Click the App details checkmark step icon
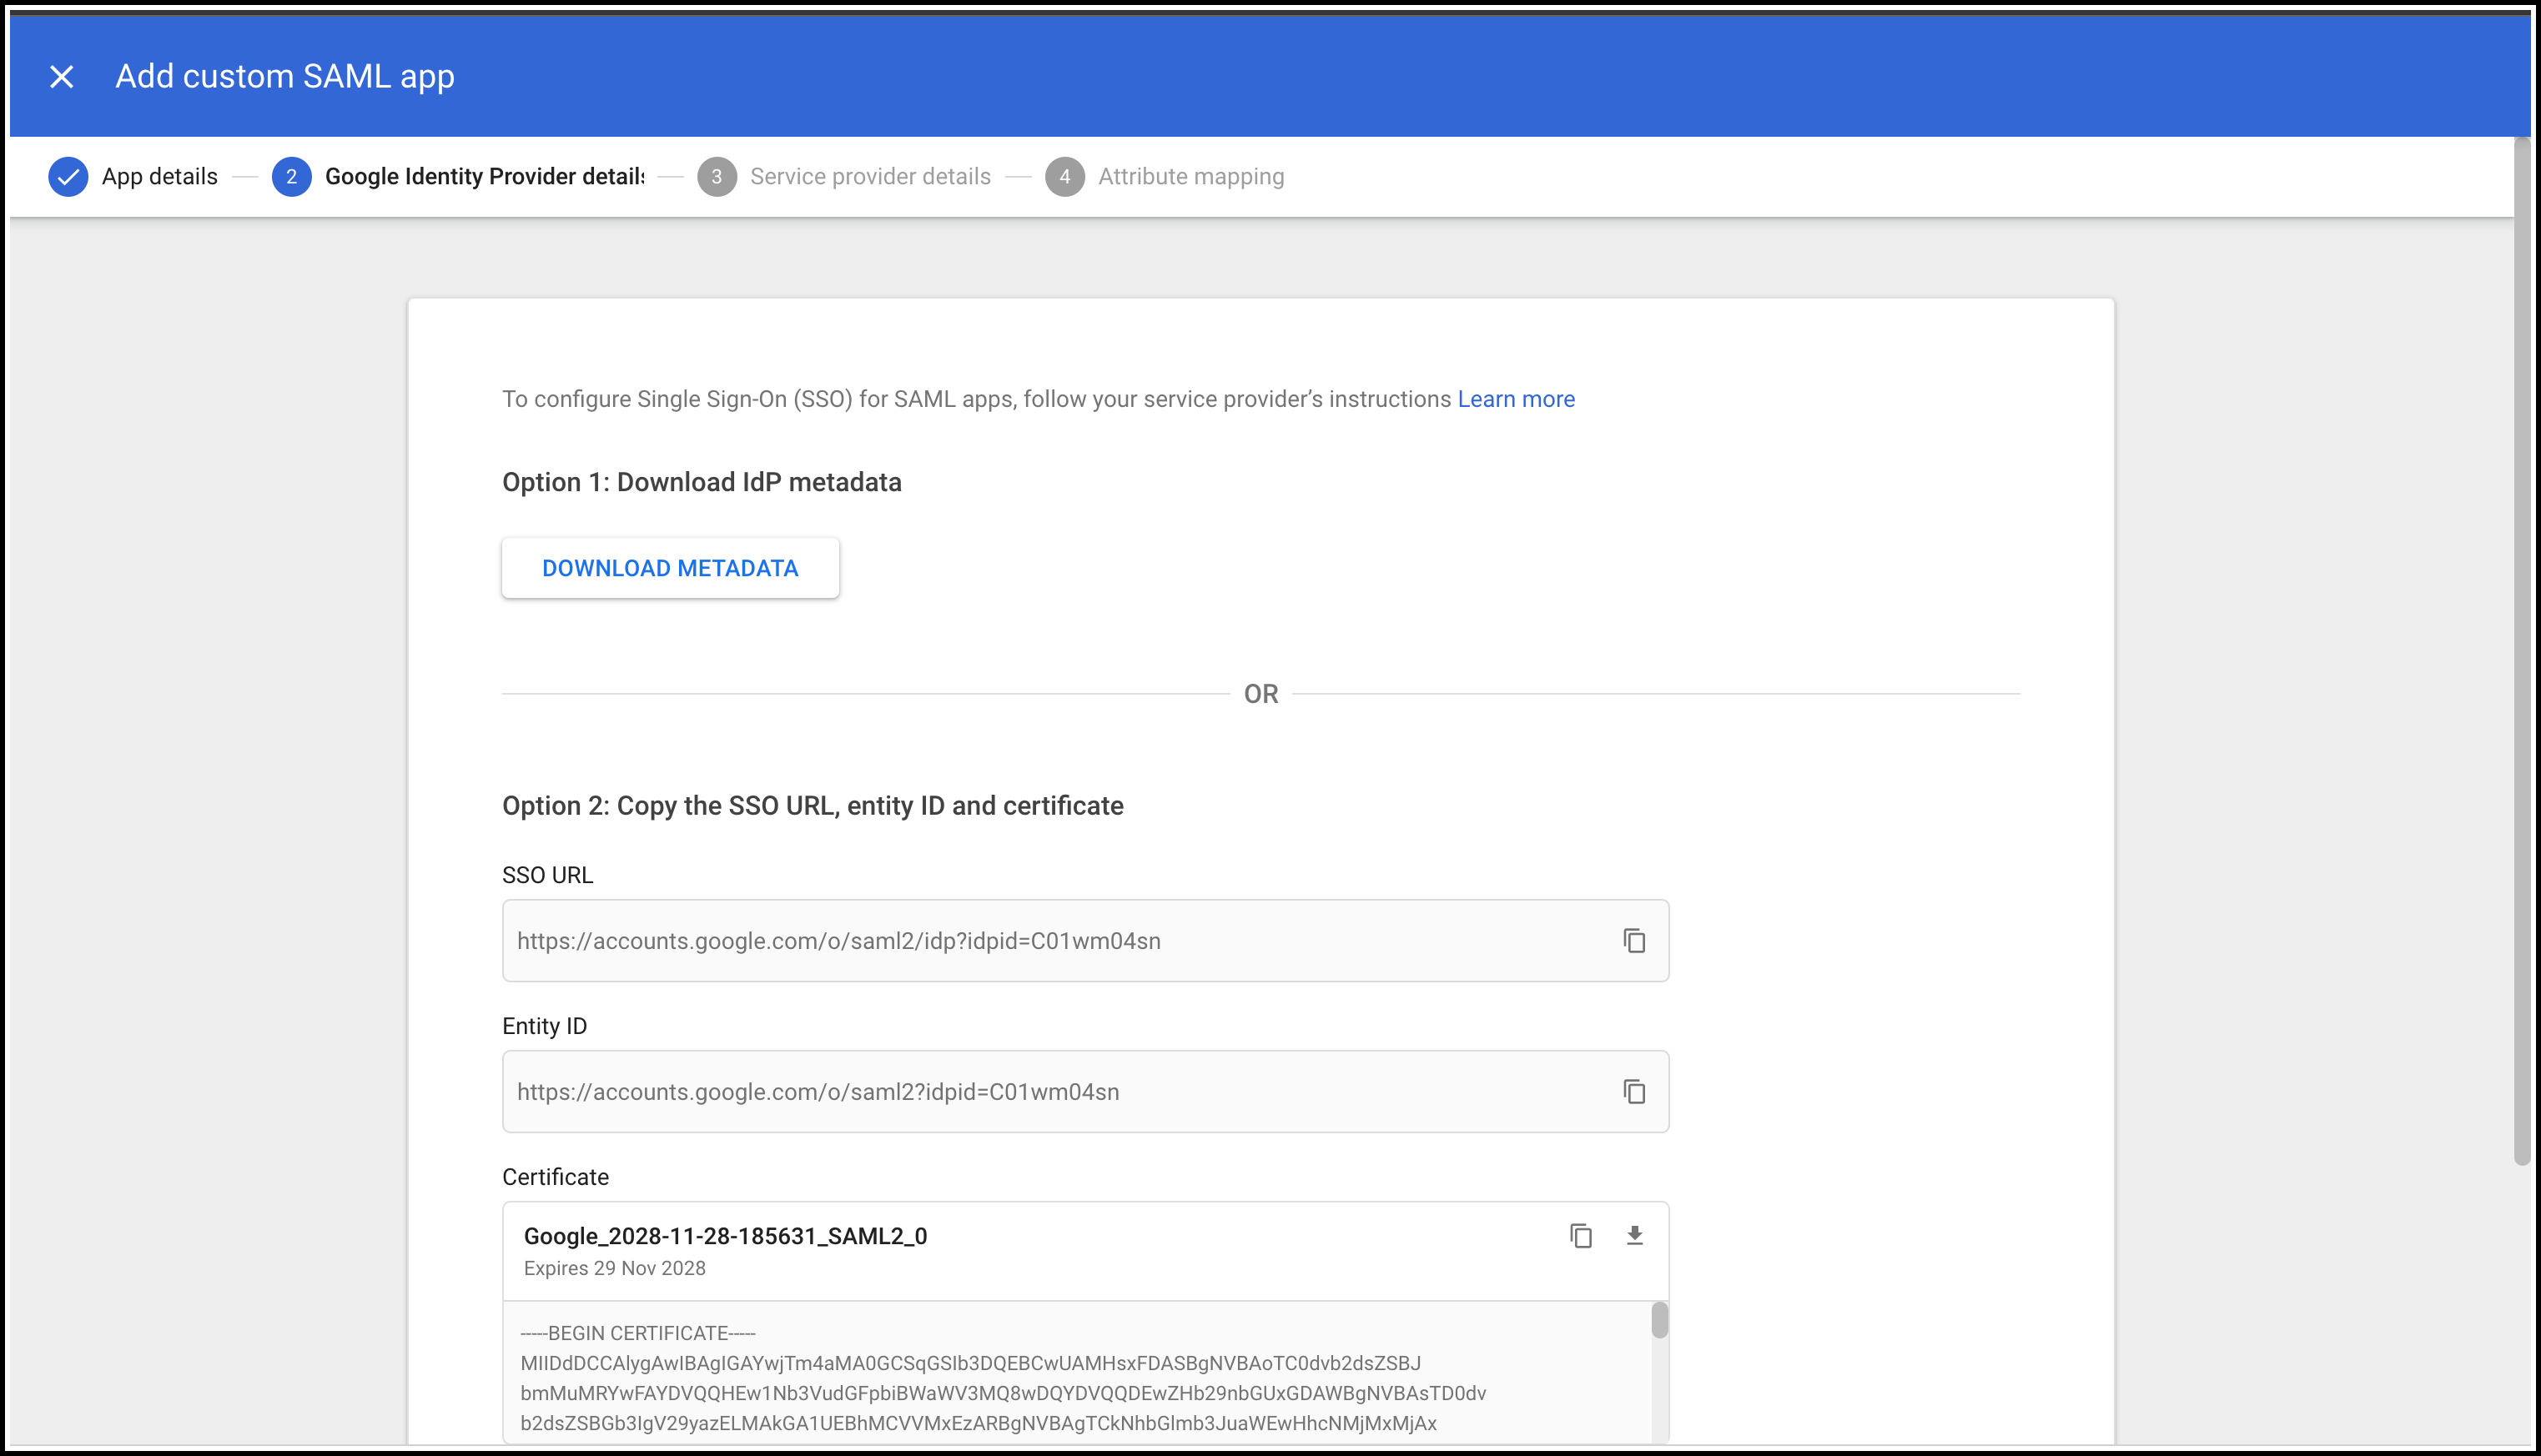Viewport: 2541px width, 1456px height. (68, 177)
